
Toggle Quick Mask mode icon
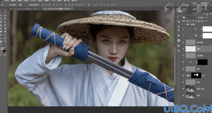coord(1,55)
